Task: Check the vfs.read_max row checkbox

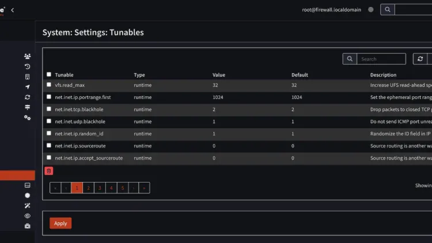Action: coord(49,85)
